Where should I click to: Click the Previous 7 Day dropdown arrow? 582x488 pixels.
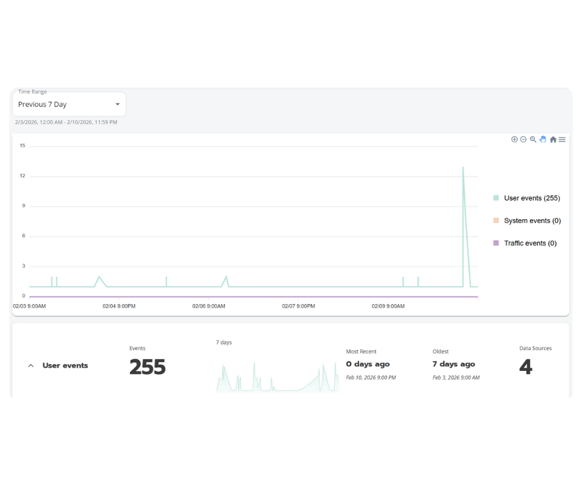(x=117, y=103)
